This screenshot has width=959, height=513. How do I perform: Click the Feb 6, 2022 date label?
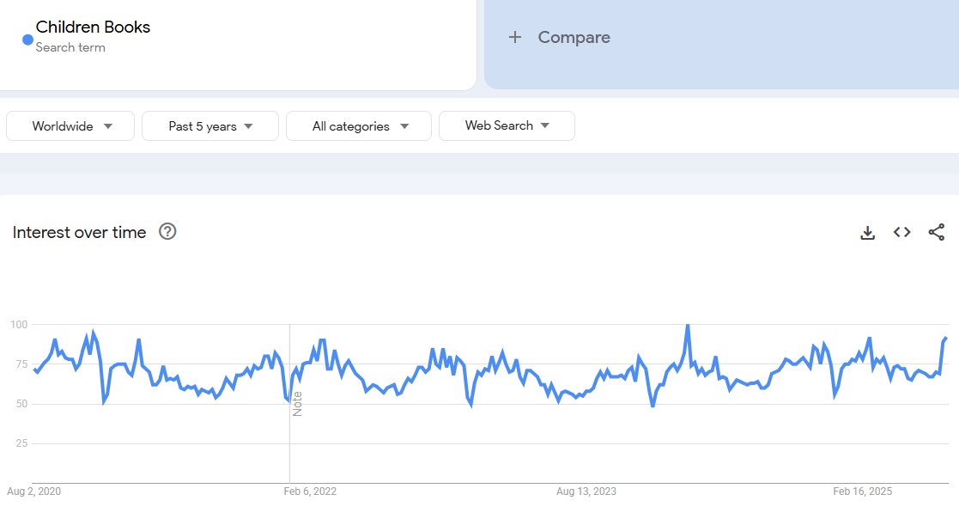[x=310, y=492]
